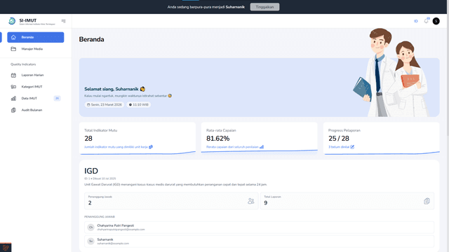
Task: Click the Manajer Media folder icon
Action: click(13, 49)
